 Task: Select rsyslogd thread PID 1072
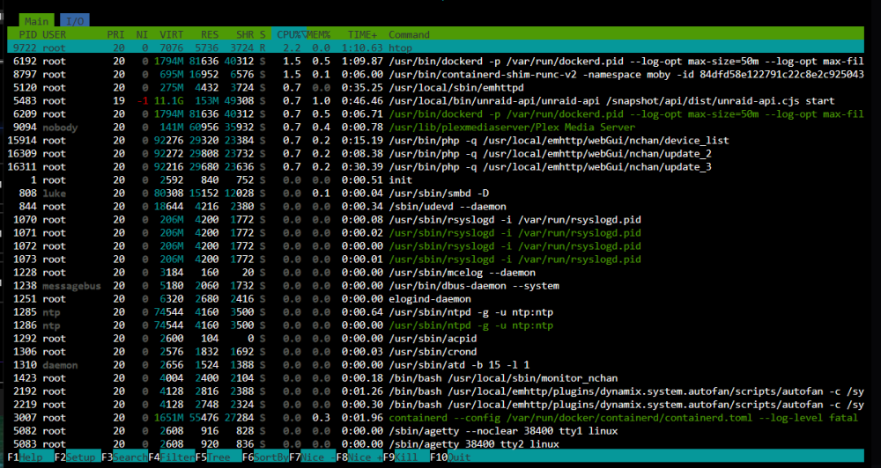435,246
